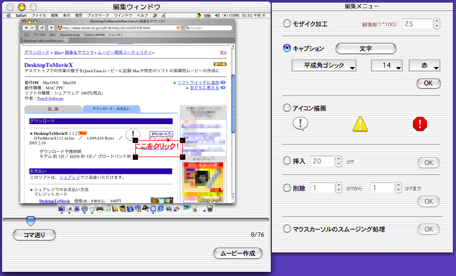Select マウスカーソルのスムージング処理 radio button
This screenshot has height=276, width=456.
[287, 229]
